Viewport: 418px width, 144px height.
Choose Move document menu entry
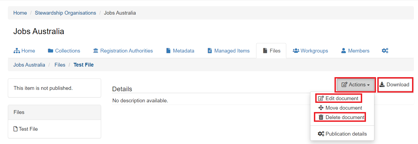point(340,108)
